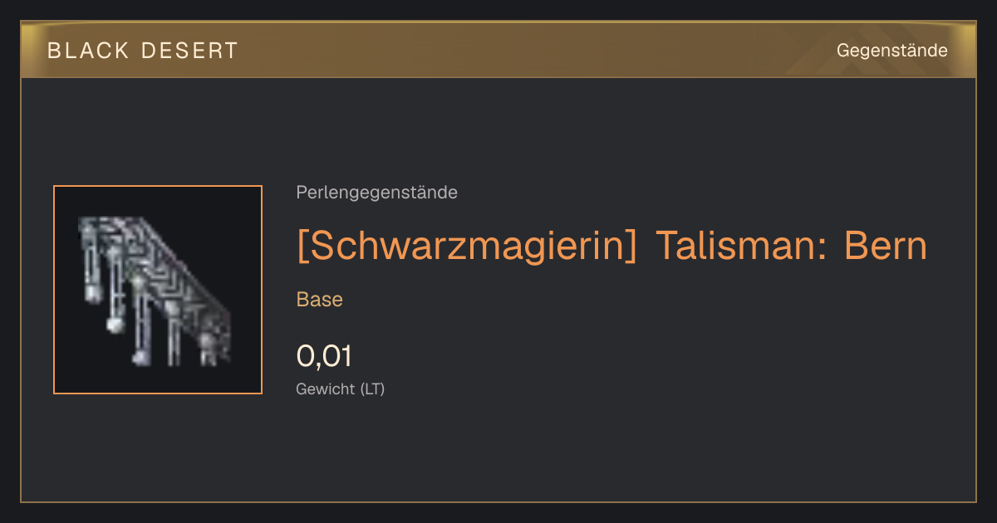
Task: Click the talisman item icon
Action: [x=158, y=290]
